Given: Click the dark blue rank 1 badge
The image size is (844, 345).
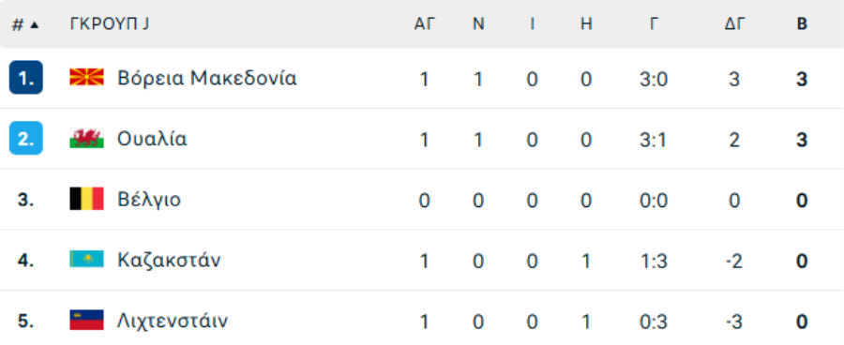Looking at the screenshot, I should (x=26, y=79).
